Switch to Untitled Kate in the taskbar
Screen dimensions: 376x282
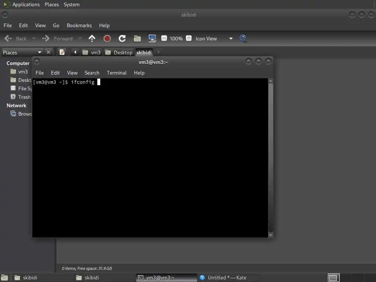tap(228, 278)
